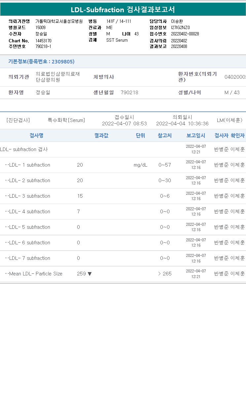This screenshot has width=246, height=406.
Task: Select the LDL- 7 subfraction row
Action: [x=123, y=258]
